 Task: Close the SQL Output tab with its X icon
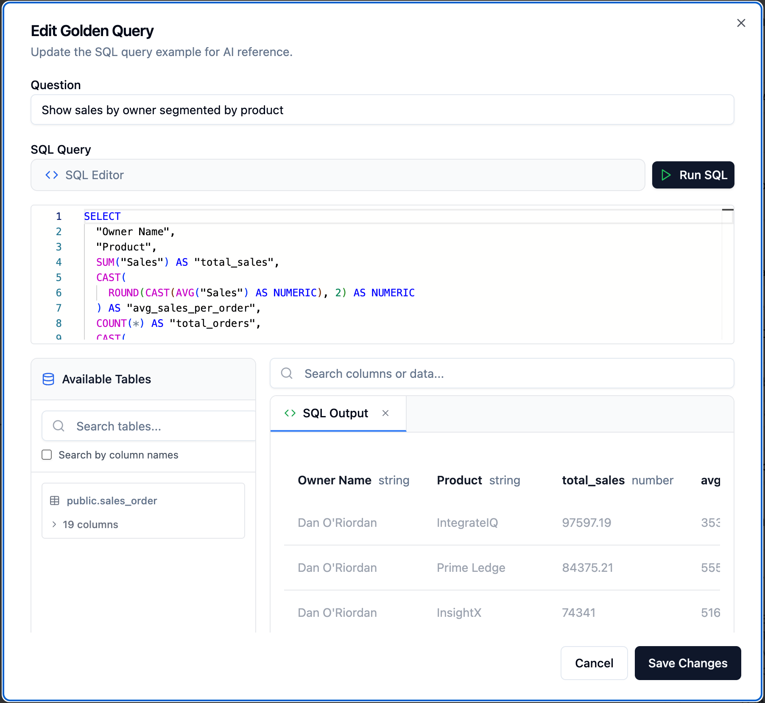385,413
